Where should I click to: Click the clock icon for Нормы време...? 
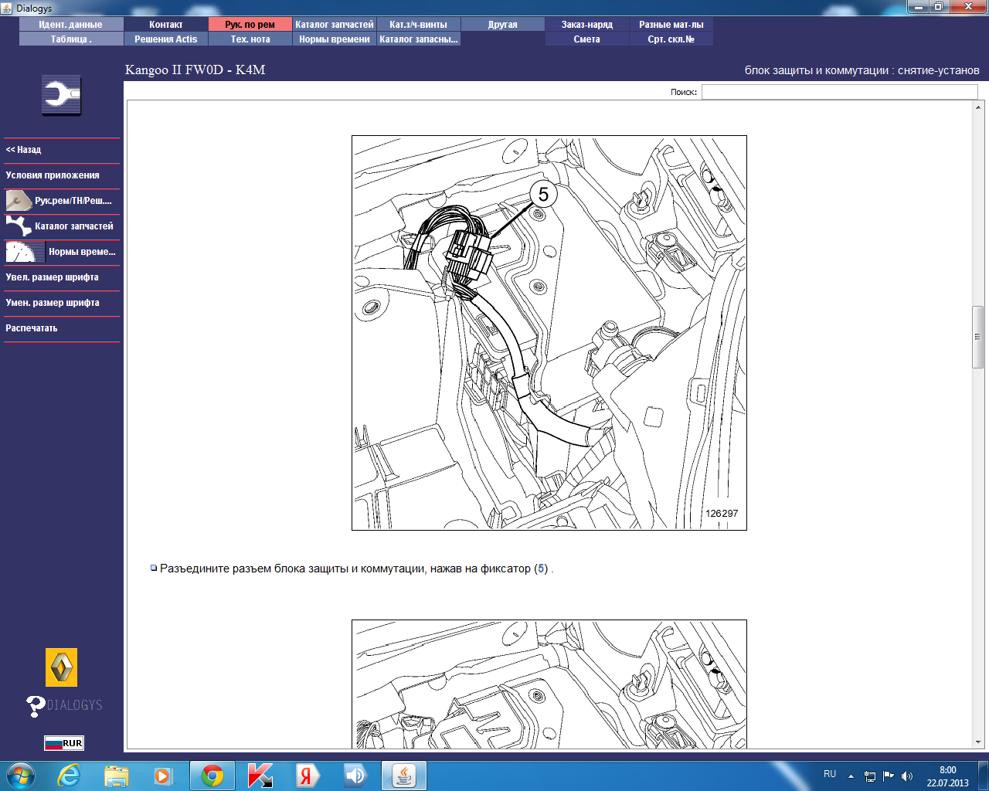25,252
